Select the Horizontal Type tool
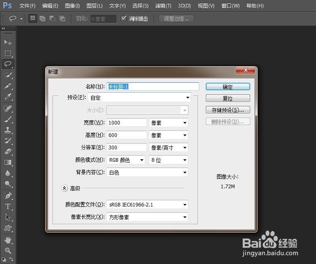Screen dimensions: 316x264 pos(8,206)
